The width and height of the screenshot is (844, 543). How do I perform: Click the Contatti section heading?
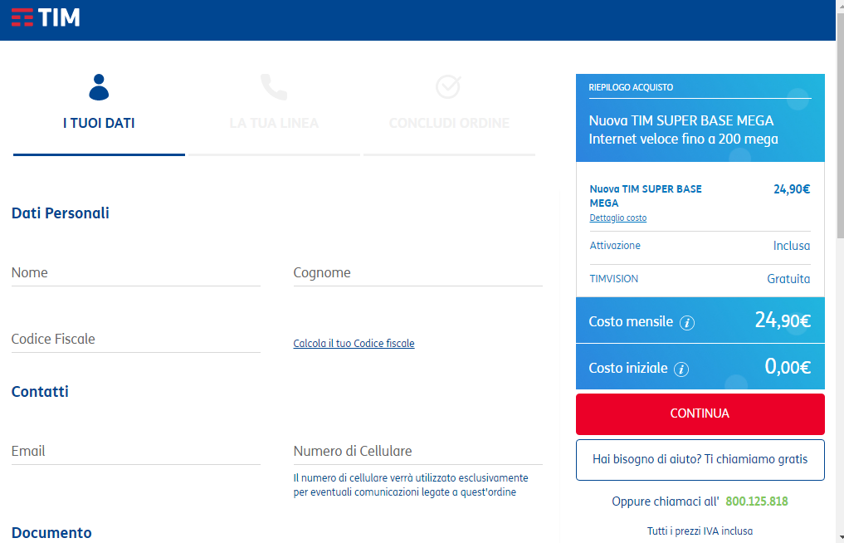tap(40, 392)
